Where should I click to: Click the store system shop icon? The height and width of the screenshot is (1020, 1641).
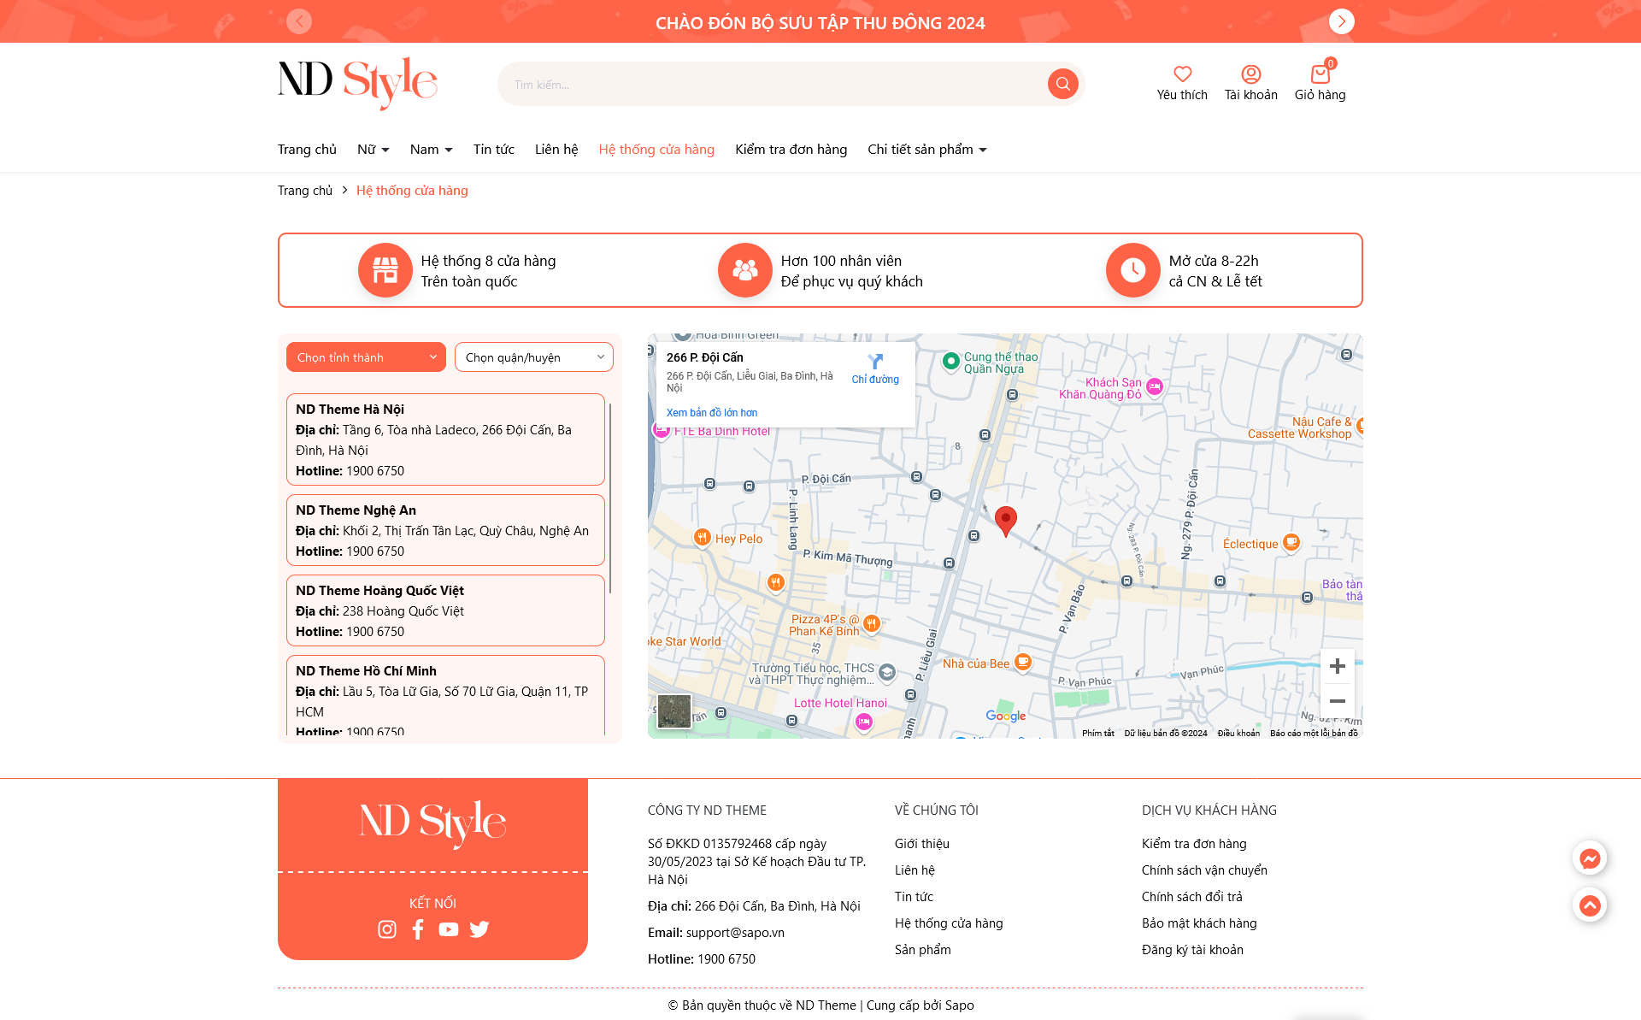[x=385, y=270]
